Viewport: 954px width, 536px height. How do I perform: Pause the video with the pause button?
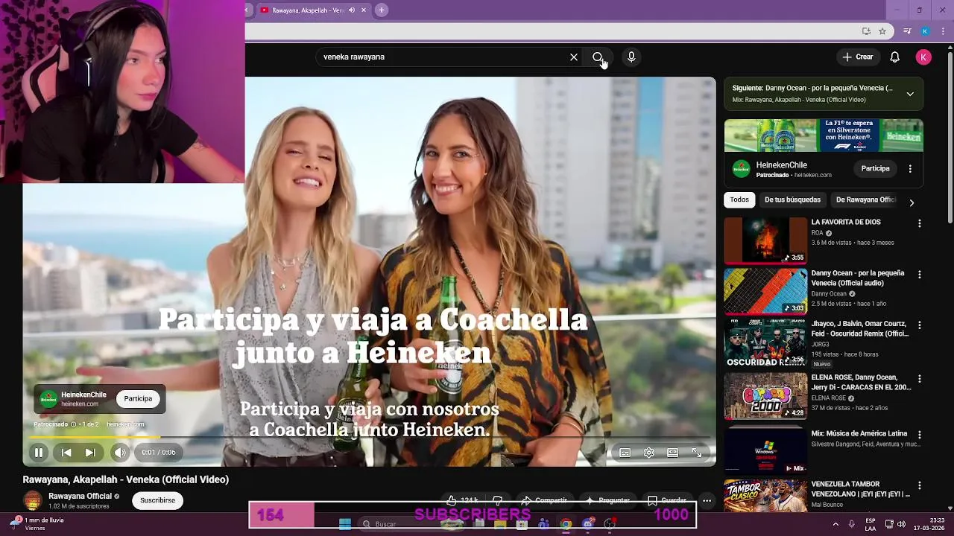[x=39, y=452]
